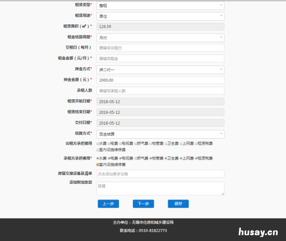Uncheck 上网费 under 承租方承担费用
The image size is (286, 241).
tap(181, 158)
